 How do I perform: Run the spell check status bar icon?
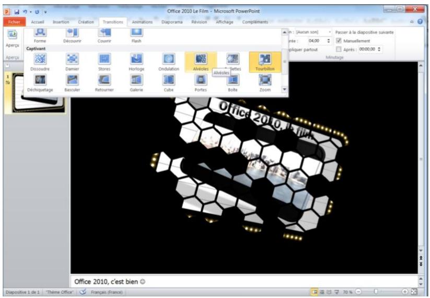83,292
